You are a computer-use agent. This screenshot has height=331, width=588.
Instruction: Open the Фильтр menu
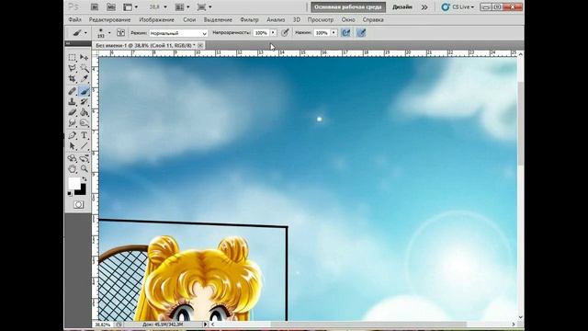[x=249, y=19]
